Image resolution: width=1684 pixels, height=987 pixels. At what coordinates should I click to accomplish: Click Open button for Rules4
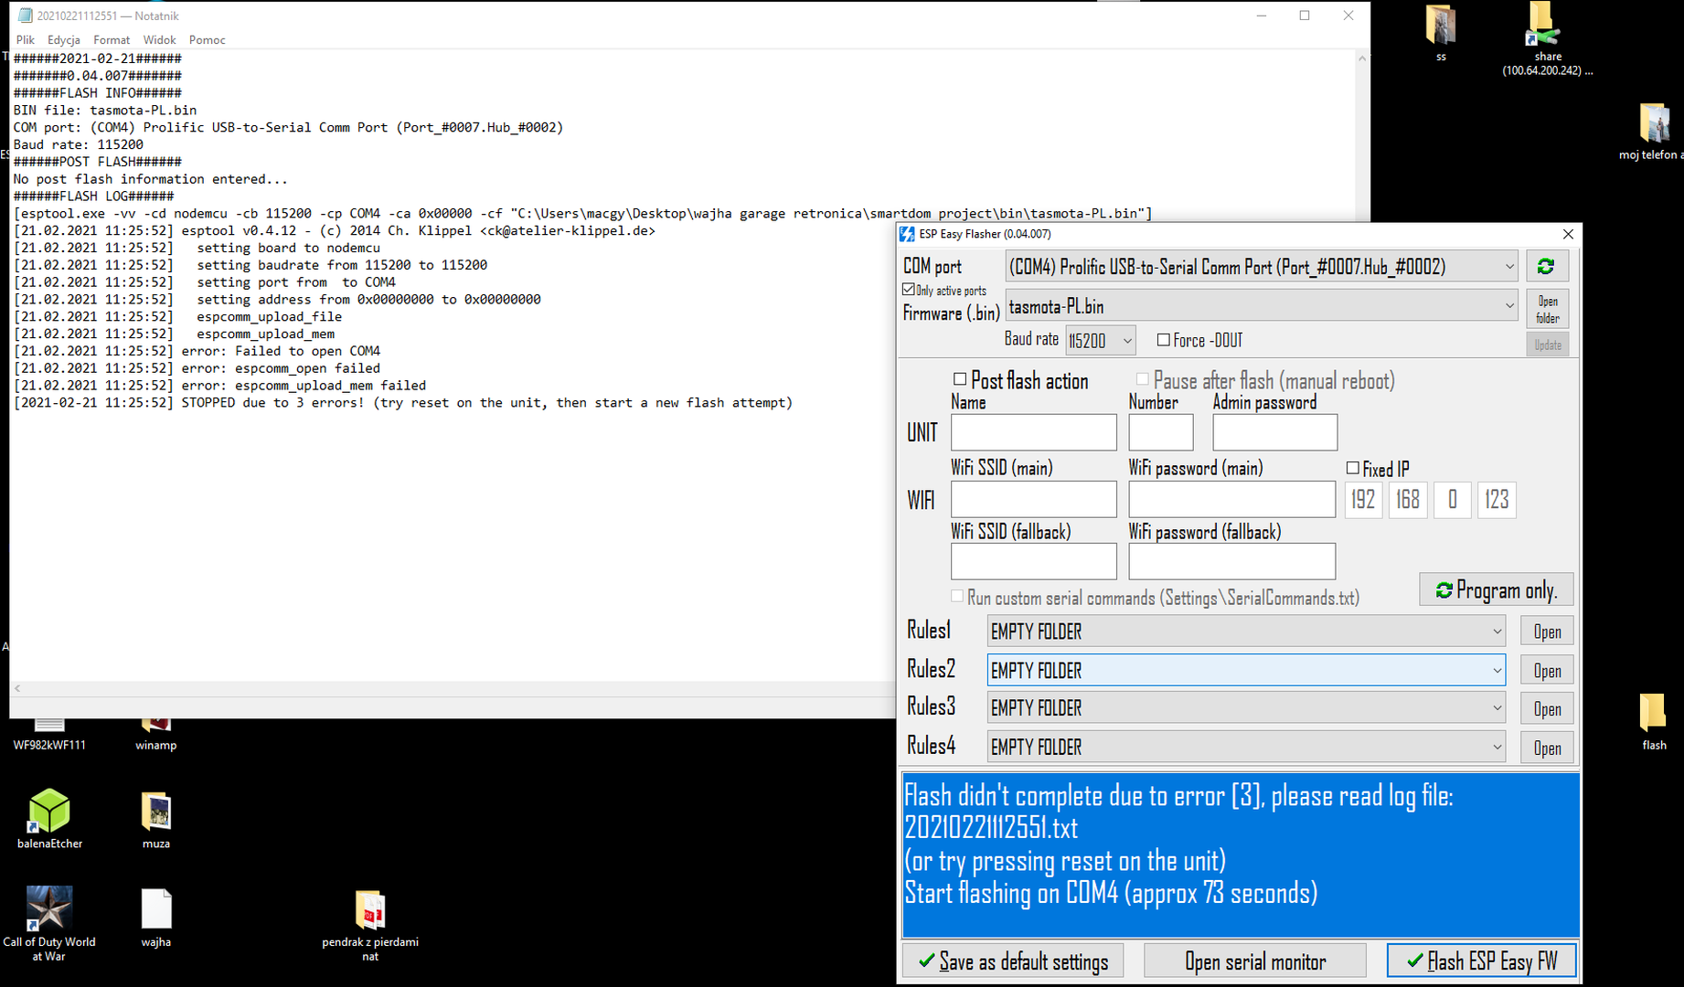click(x=1547, y=748)
